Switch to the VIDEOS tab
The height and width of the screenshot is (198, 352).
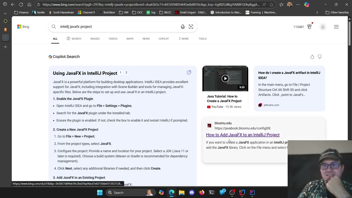113,39
